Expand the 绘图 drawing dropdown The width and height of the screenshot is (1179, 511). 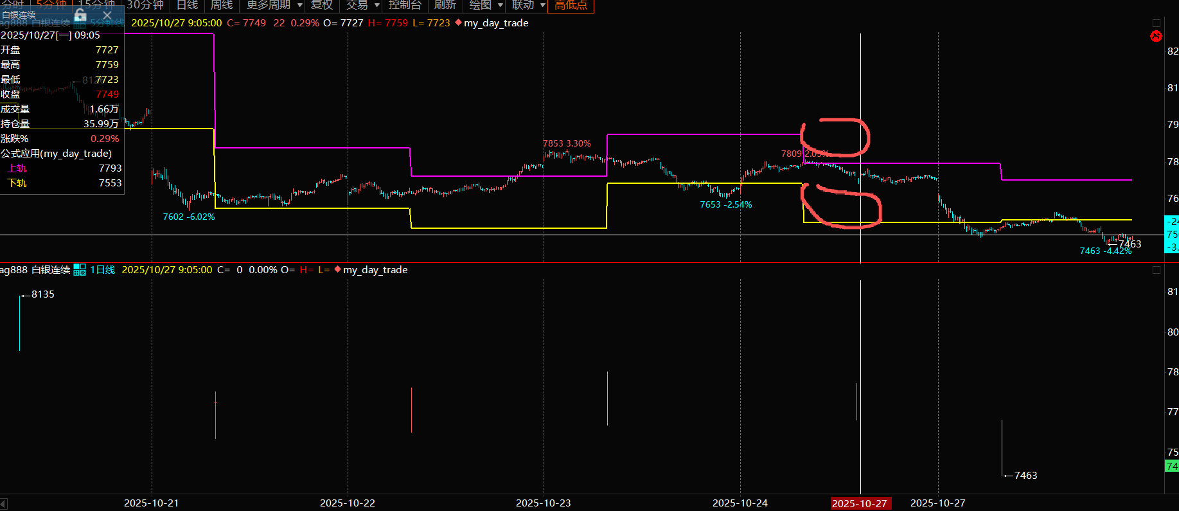click(x=501, y=5)
